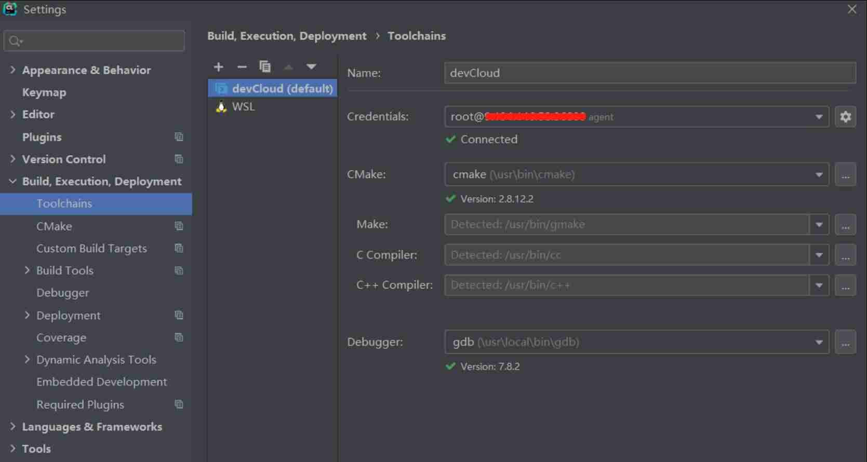Expand Languages & Frameworks section
Viewport: 867px width, 462px height.
point(12,426)
